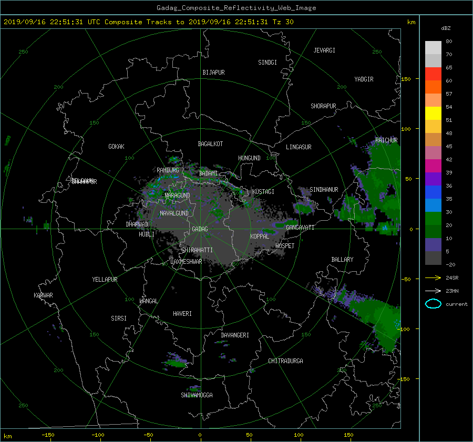The width and height of the screenshot is (473, 442).
Task: Click the SIRSI city label
Action: 119,318
